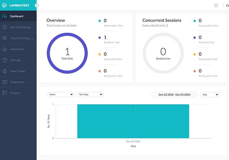
Task: Open Issue Tracker section
Action: [18, 71]
